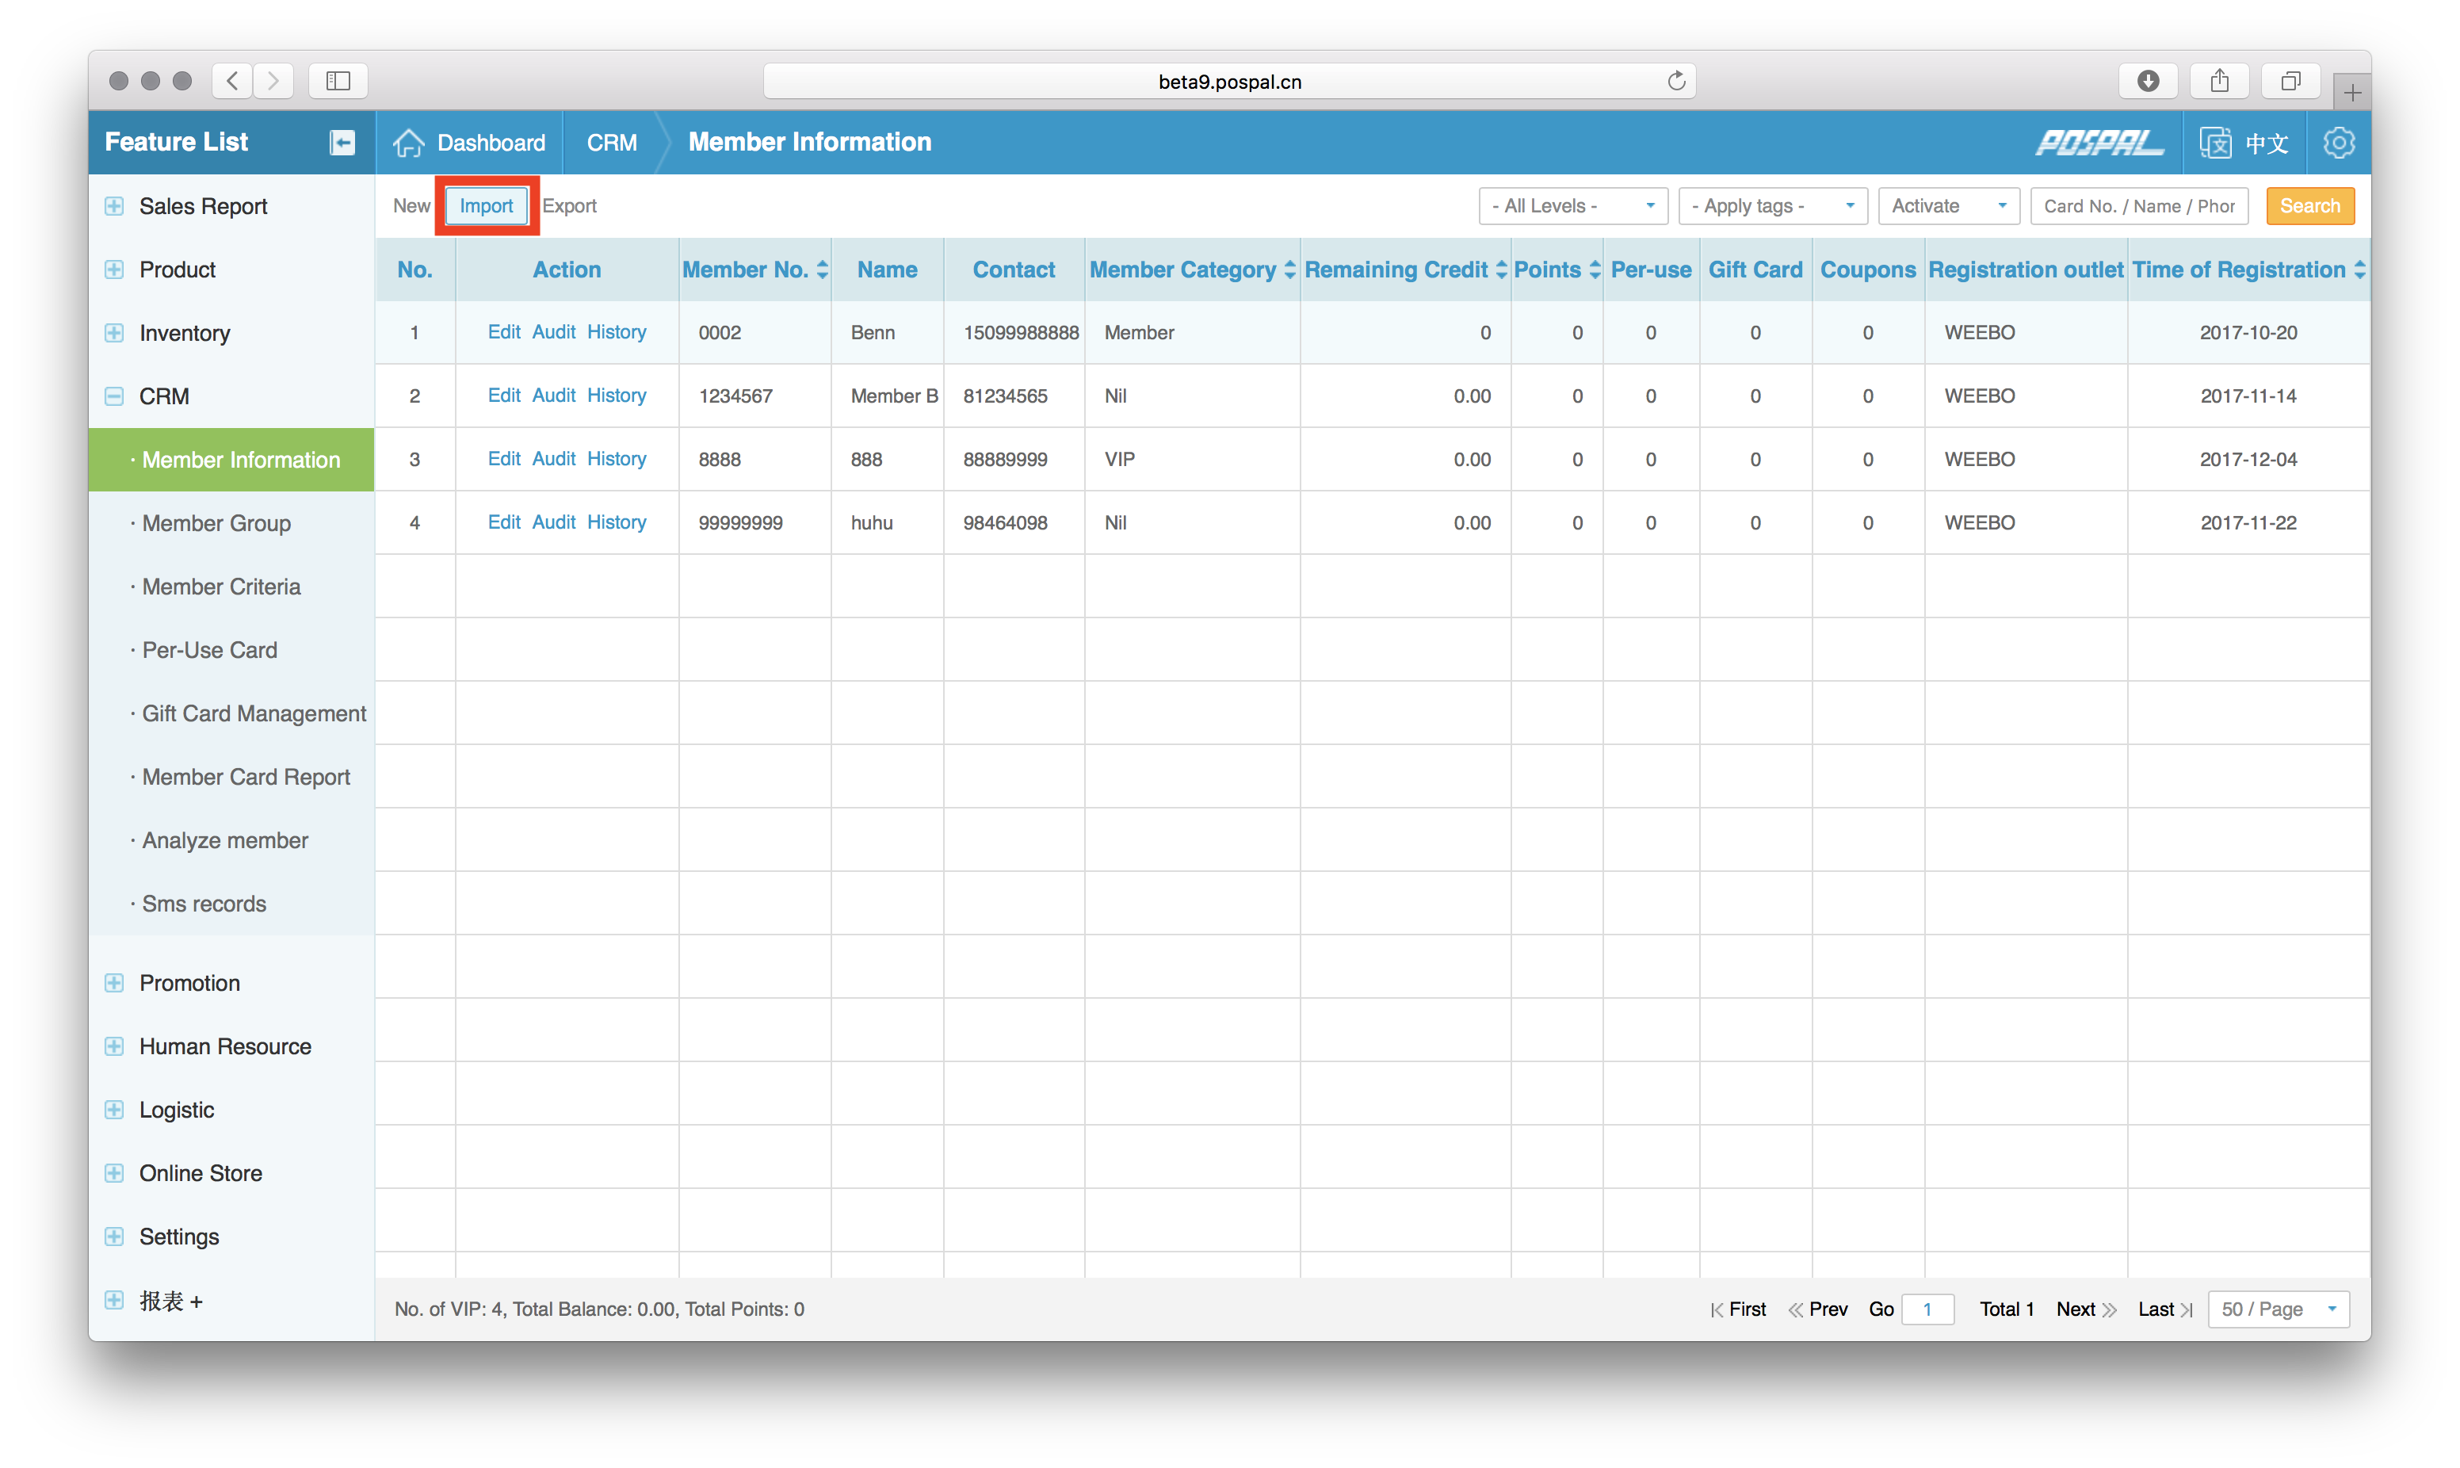Open the All Levels dropdown

coord(1572,206)
